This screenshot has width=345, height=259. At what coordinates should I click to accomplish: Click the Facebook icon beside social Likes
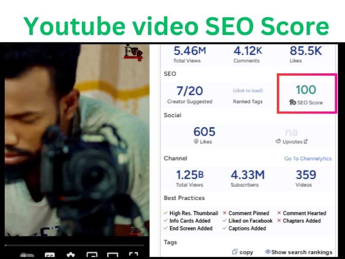point(196,142)
